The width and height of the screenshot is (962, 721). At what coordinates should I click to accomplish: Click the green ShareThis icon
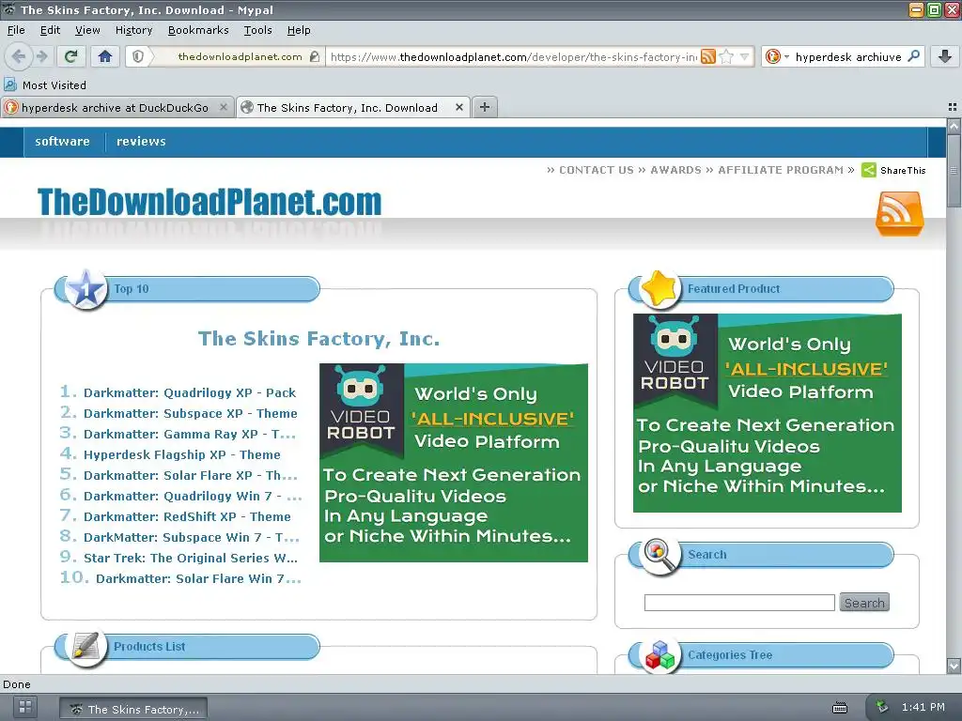pos(869,170)
